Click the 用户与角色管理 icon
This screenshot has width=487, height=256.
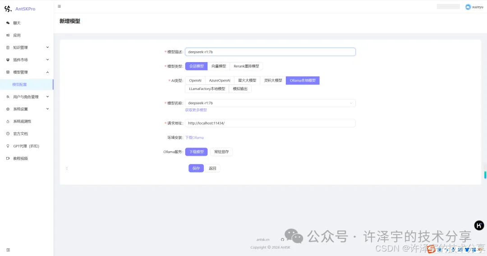pos(8,97)
